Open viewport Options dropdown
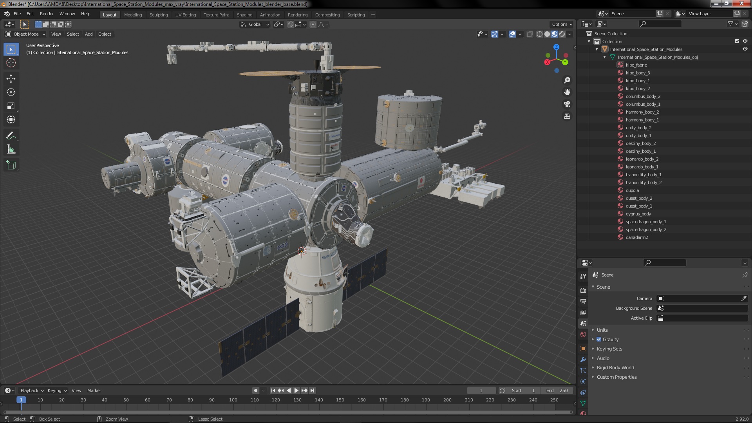The height and width of the screenshot is (423, 752). tap(562, 24)
